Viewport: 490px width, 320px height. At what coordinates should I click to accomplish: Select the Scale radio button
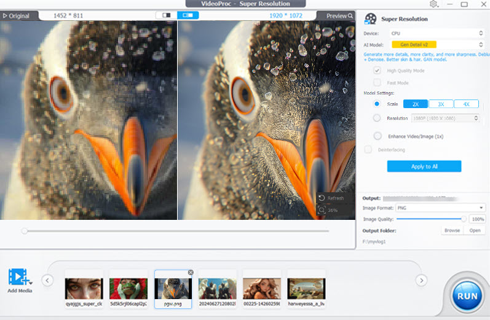tap(377, 104)
